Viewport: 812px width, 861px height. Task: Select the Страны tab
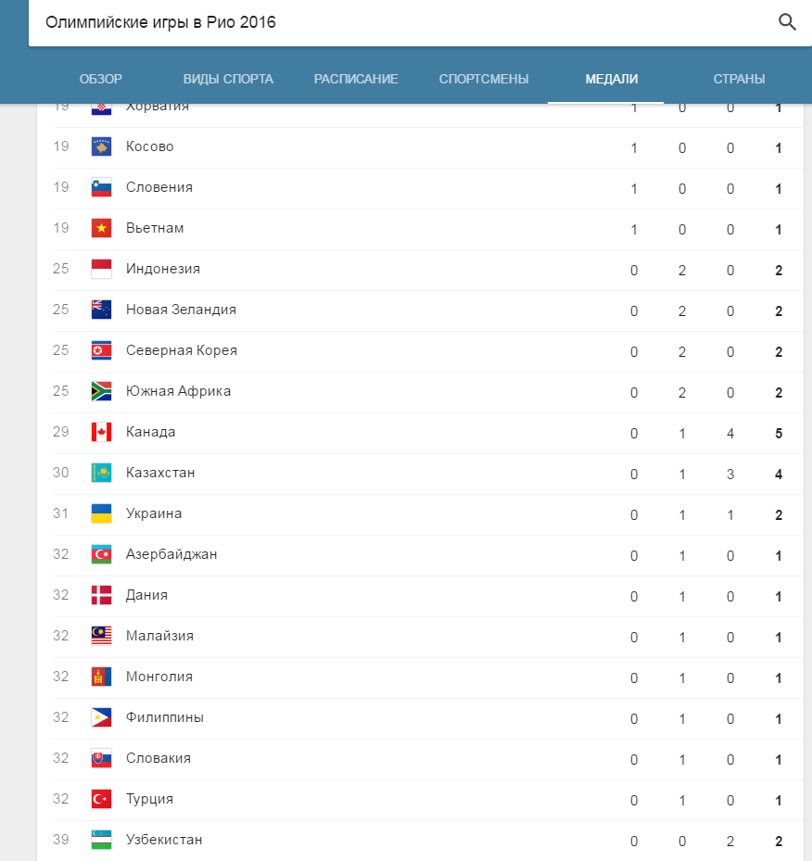pos(739,79)
